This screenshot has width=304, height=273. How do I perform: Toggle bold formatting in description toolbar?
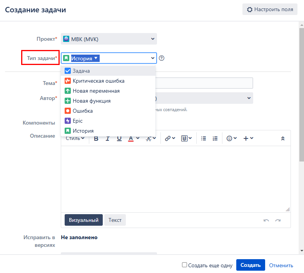[96, 139]
